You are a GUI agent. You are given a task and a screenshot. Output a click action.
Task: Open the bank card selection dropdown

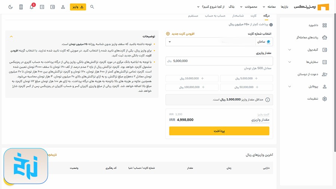(219, 42)
